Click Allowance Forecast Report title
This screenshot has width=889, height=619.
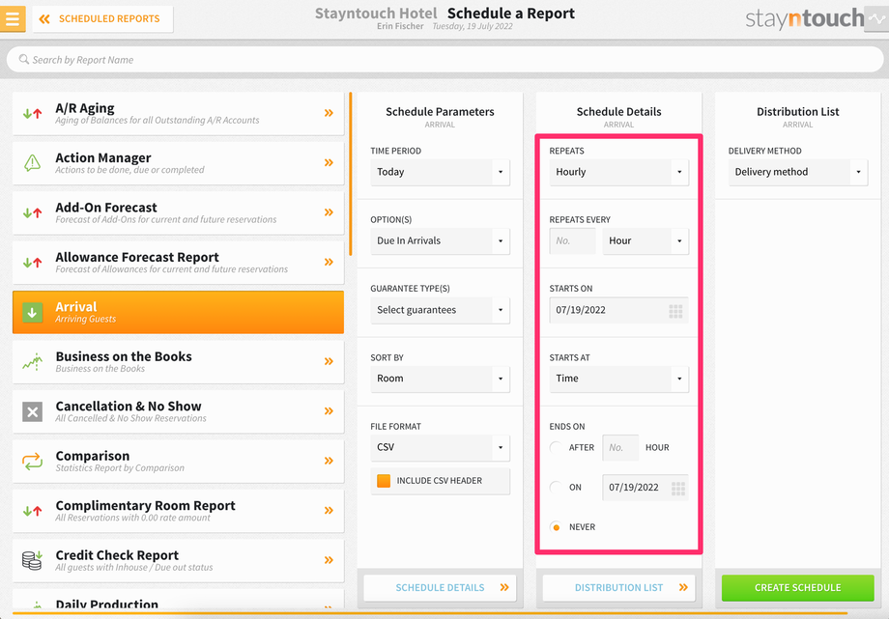137,257
